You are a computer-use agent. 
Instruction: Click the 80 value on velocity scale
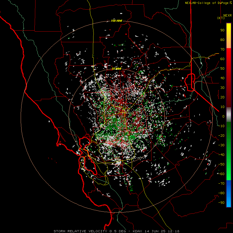(x=222, y=40)
